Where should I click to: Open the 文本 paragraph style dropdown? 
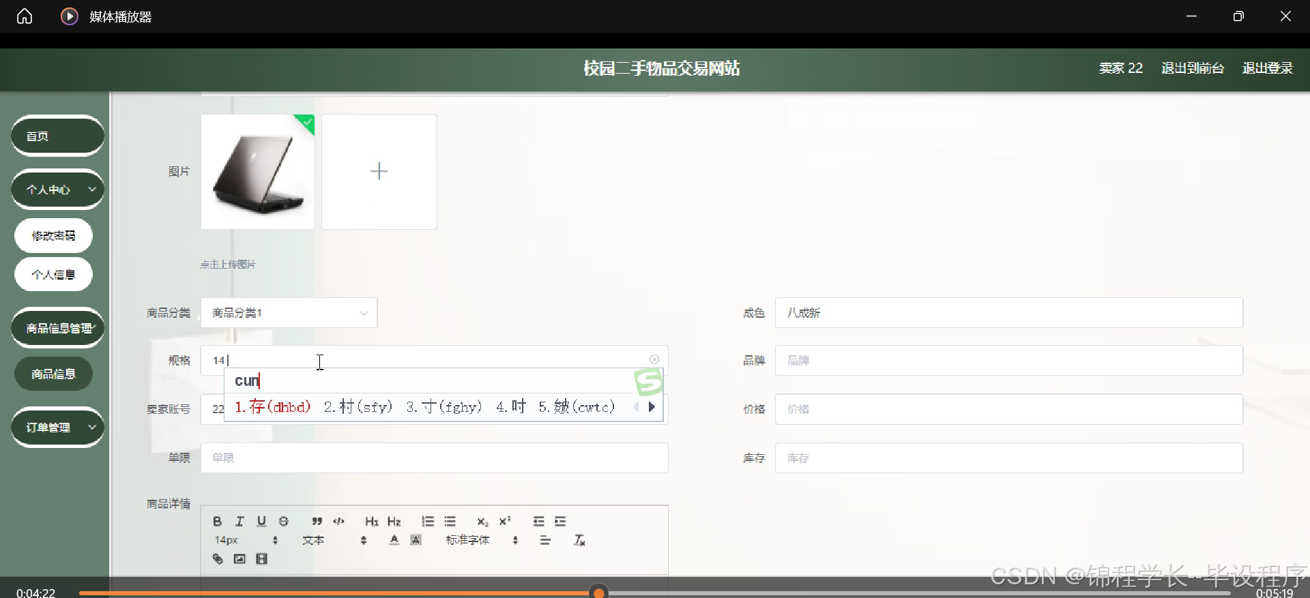(x=334, y=540)
